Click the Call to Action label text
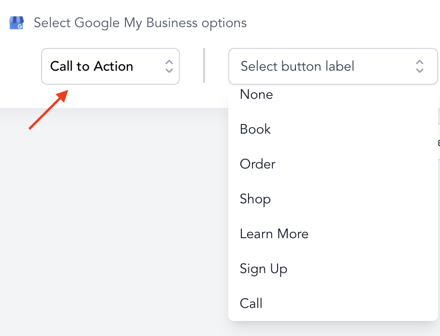 click(91, 66)
